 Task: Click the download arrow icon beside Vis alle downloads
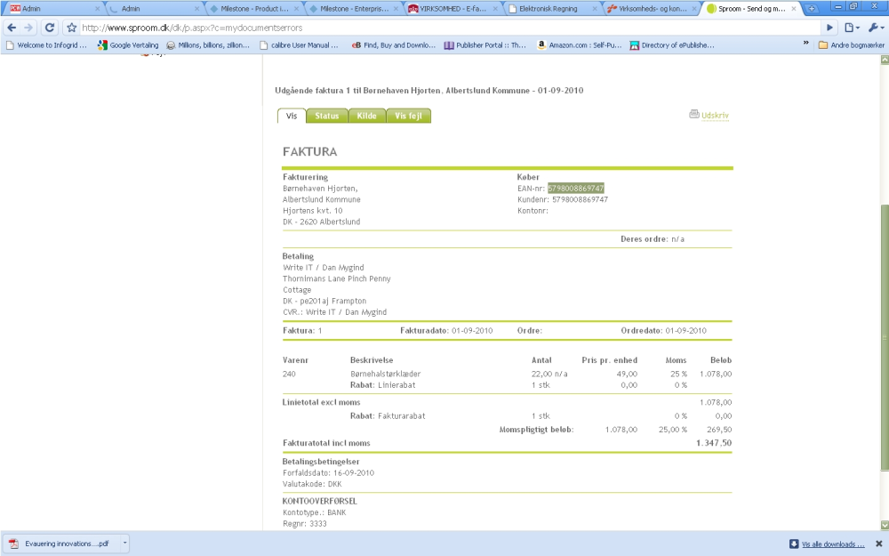point(794,544)
